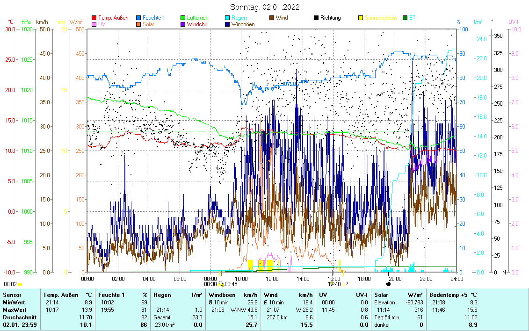
Task: Click the yellow Sonnenschein legend square
Action: click(x=361, y=18)
